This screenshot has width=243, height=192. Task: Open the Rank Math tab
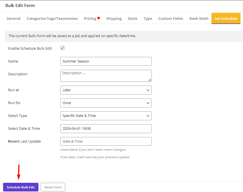(x=199, y=18)
